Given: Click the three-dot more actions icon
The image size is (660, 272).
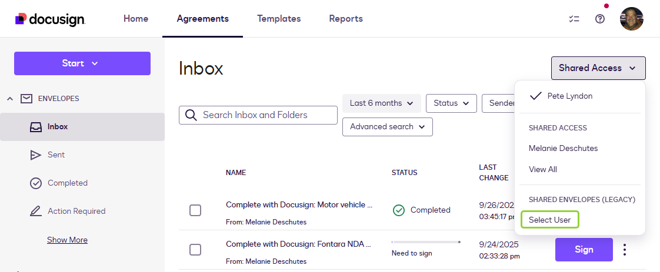Looking at the screenshot, I should pyautogui.click(x=625, y=250).
